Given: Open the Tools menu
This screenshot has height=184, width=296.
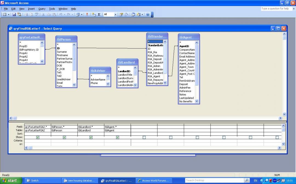Looking at the screenshot, I should coord(52,9).
